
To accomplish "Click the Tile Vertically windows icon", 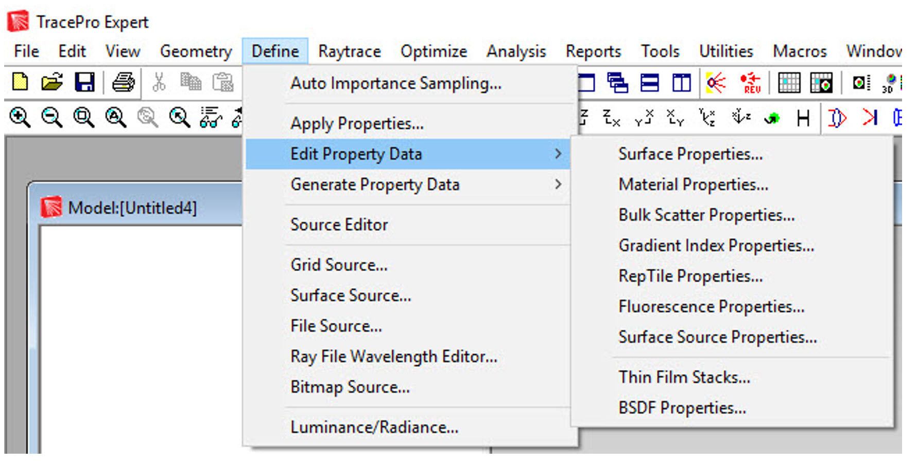I will coord(682,82).
